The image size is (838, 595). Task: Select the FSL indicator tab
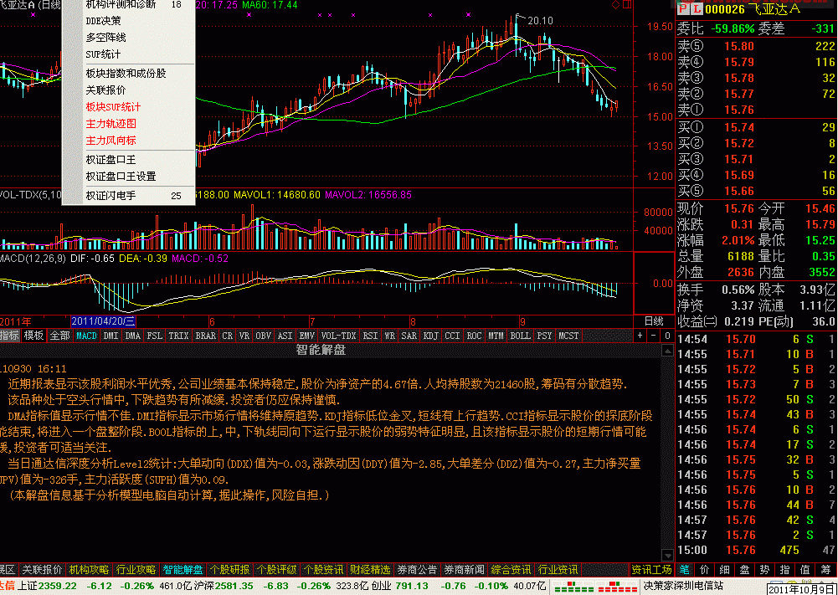point(154,336)
